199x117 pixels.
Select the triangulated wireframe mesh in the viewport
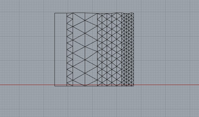tap(94, 49)
